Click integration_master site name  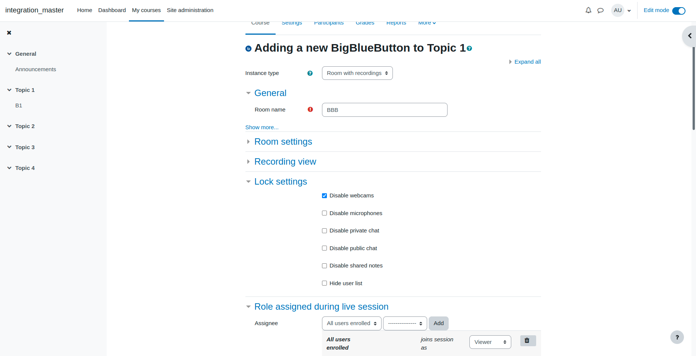click(34, 10)
